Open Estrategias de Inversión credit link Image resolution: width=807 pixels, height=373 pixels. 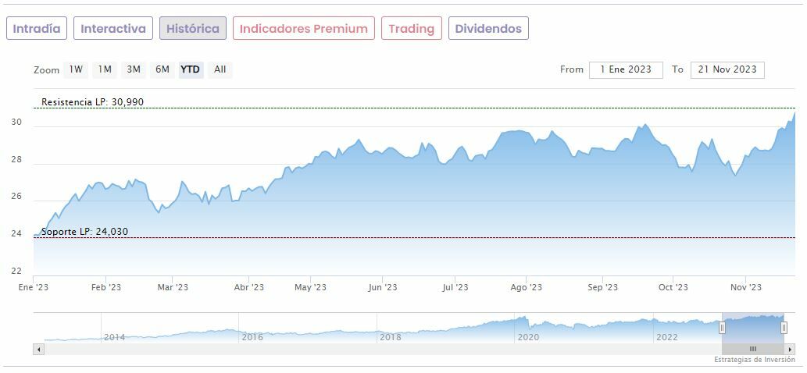point(754,360)
